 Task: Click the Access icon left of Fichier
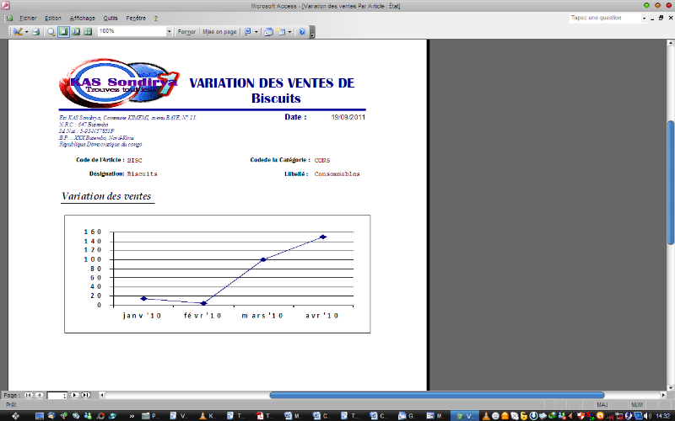(8, 18)
